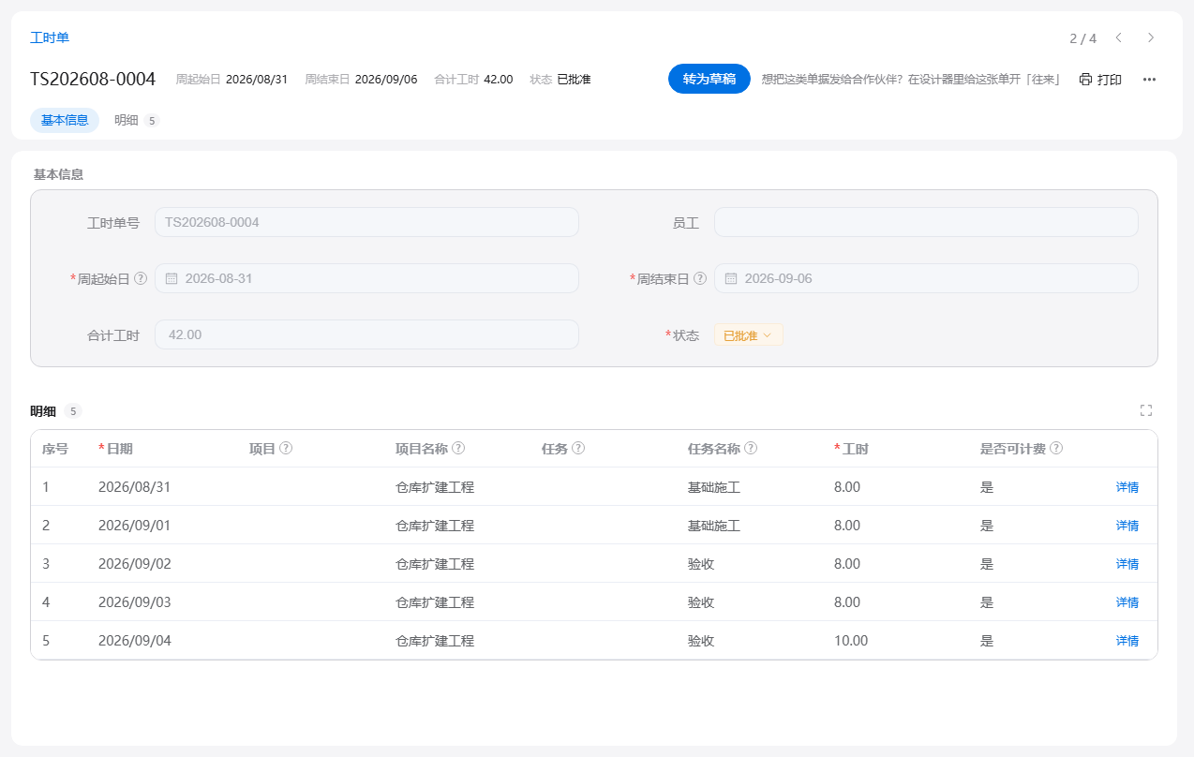Click calendar icon in 周起始日 field
1194x757 pixels.
(172, 278)
